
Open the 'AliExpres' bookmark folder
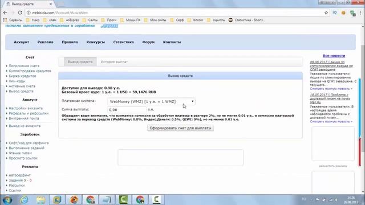click(70, 20)
